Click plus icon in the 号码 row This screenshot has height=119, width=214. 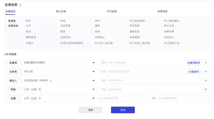pos(206,89)
